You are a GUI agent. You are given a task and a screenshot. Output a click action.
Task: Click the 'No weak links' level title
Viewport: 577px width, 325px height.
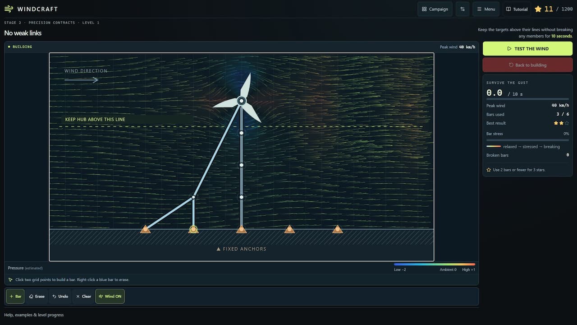pyautogui.click(x=23, y=33)
